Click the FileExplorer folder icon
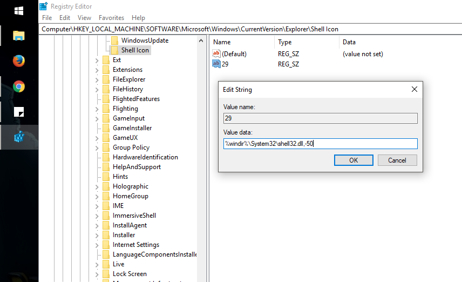The width and height of the screenshot is (462, 282). point(106,79)
